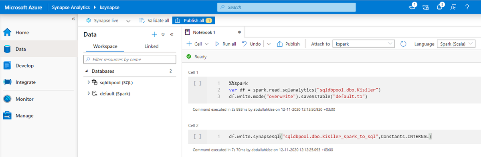Expand the sqldbpool (SQL) database

click(89, 82)
